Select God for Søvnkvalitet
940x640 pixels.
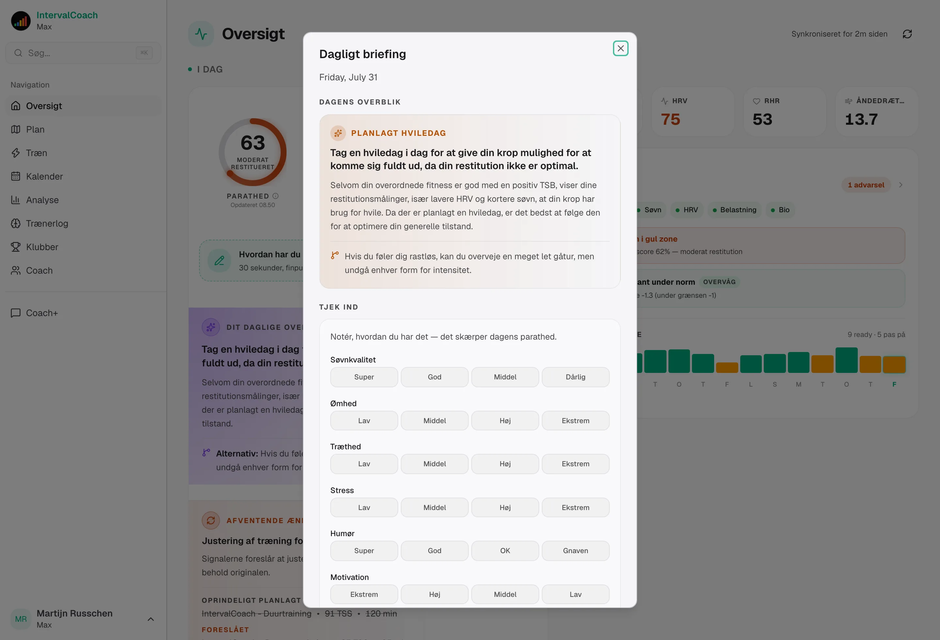[x=434, y=377]
